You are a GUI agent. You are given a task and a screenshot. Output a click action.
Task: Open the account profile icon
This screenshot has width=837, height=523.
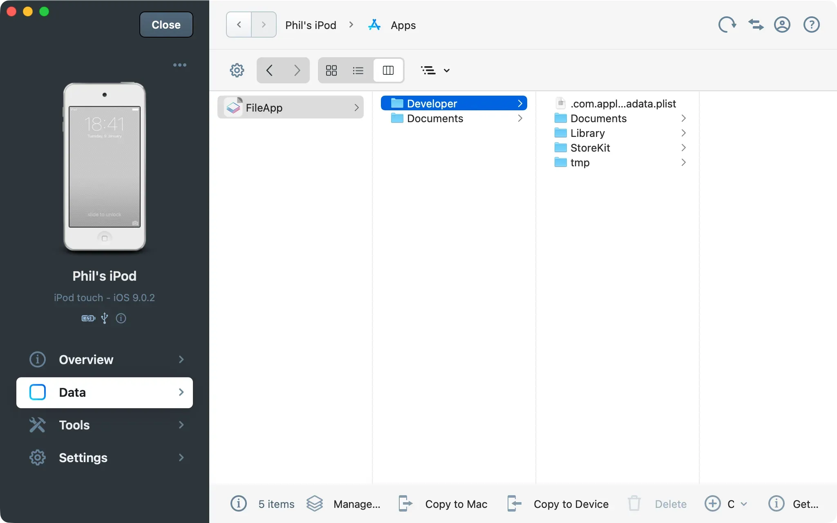tap(782, 25)
